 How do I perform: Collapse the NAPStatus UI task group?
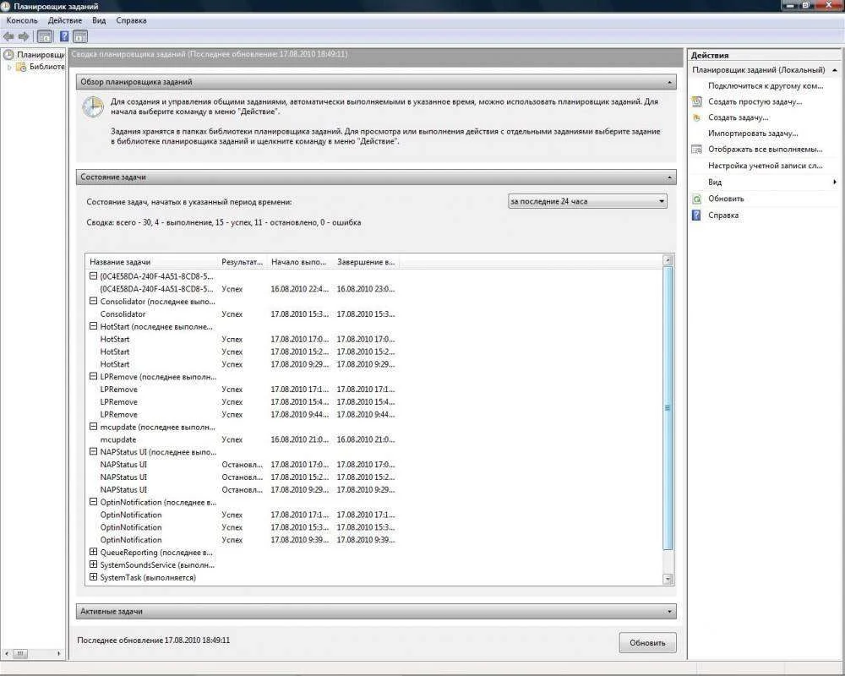pos(93,452)
